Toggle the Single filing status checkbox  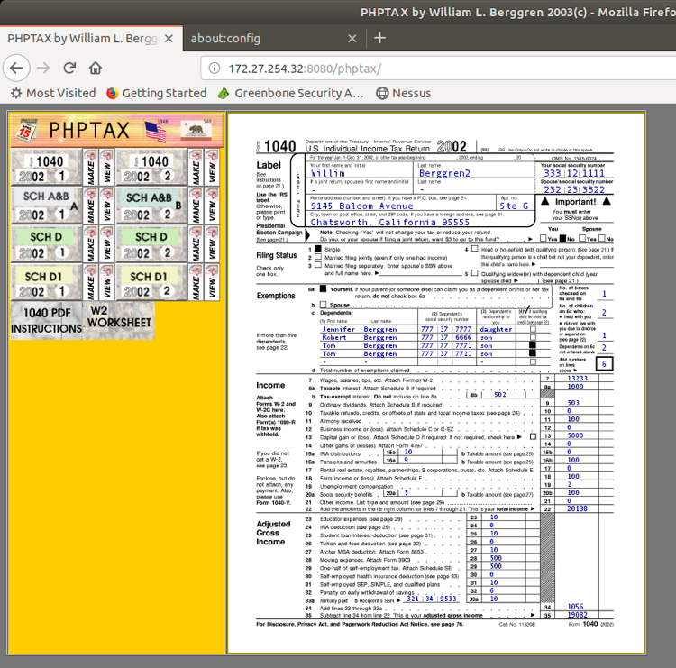[318, 249]
